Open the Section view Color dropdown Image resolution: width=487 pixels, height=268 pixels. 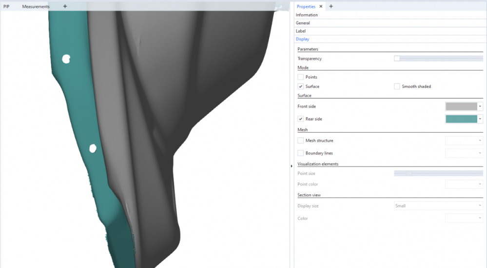pos(464,218)
